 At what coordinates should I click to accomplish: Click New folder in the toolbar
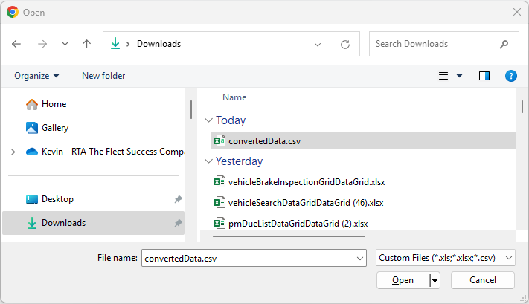pyautogui.click(x=103, y=76)
